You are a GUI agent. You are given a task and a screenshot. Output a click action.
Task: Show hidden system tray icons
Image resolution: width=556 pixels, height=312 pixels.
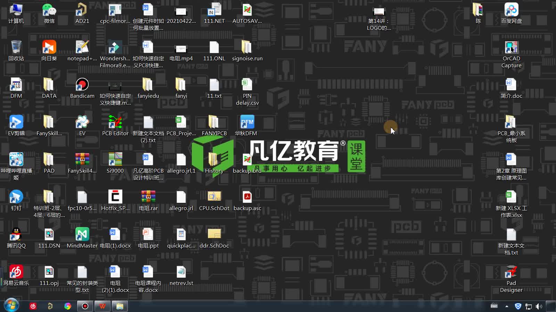(507, 306)
